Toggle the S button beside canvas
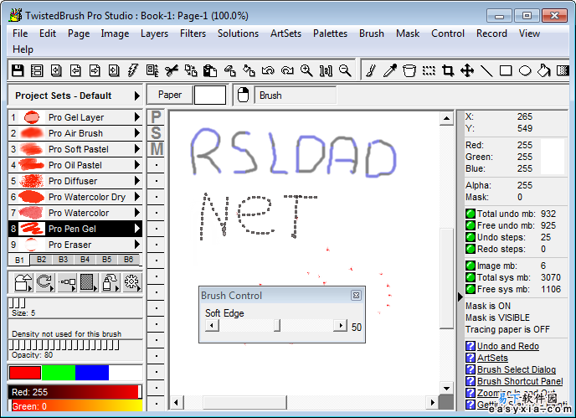 156,133
